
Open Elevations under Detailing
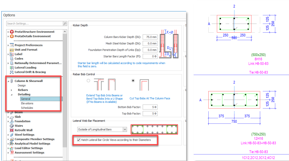pyautogui.click(x=27, y=103)
